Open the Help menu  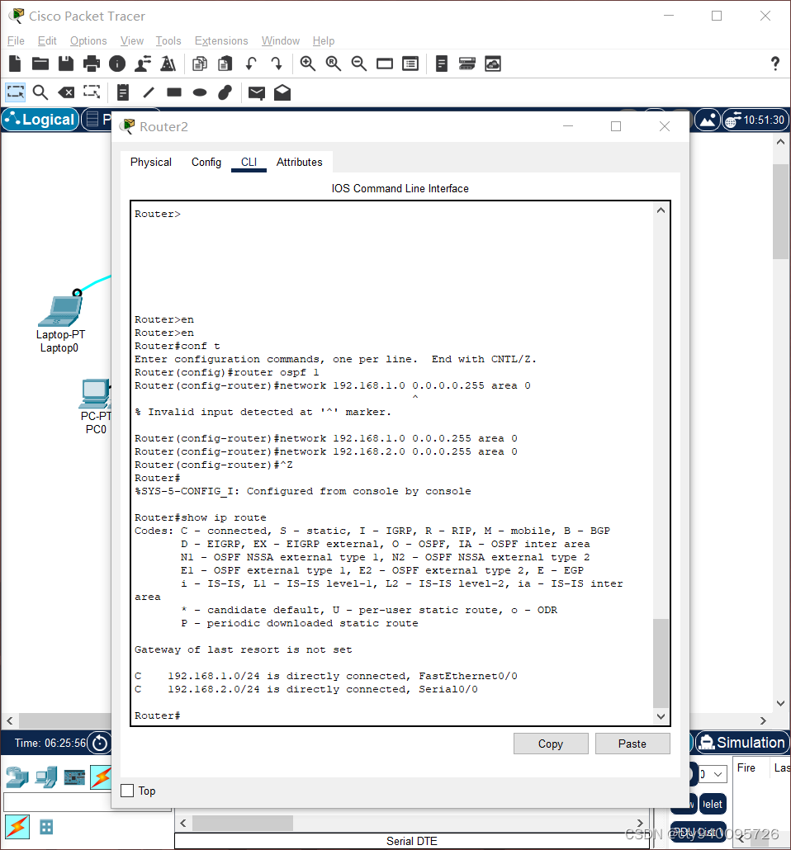pyautogui.click(x=324, y=40)
